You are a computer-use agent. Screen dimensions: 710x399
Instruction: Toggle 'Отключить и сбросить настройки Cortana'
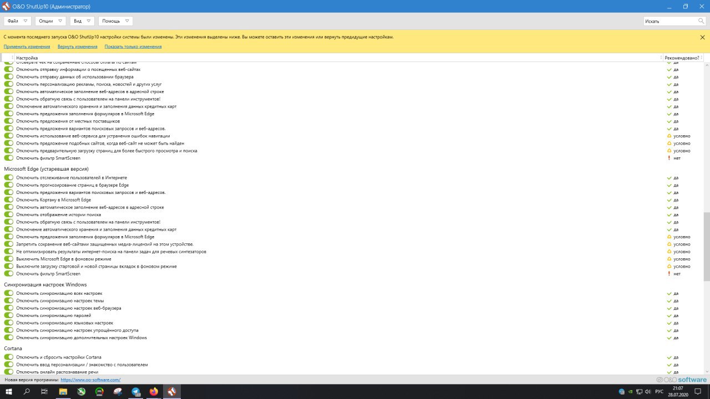pyautogui.click(x=8, y=357)
